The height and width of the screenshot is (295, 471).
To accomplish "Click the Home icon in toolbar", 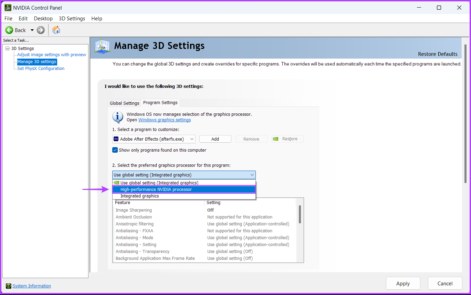I will coord(56,30).
